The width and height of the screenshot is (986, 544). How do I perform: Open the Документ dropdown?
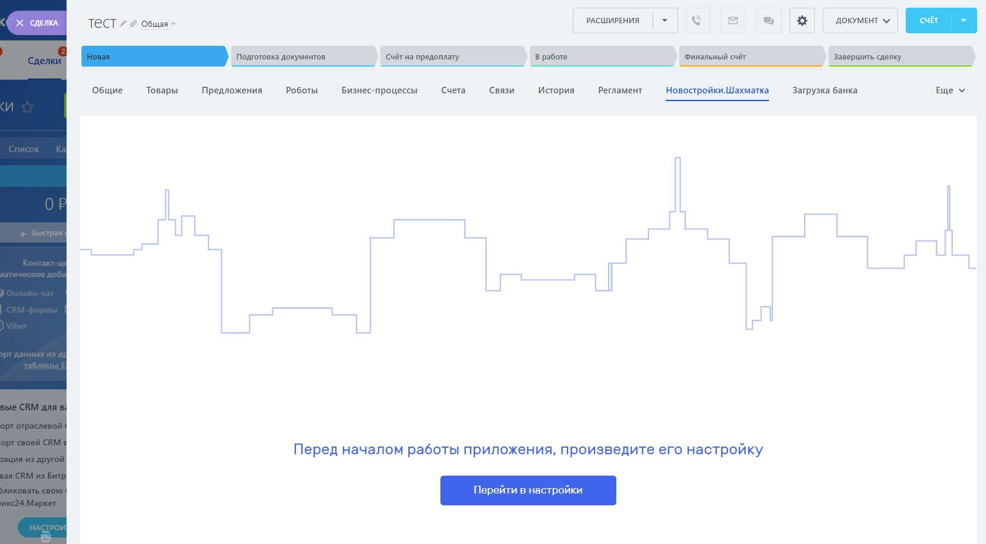click(859, 21)
